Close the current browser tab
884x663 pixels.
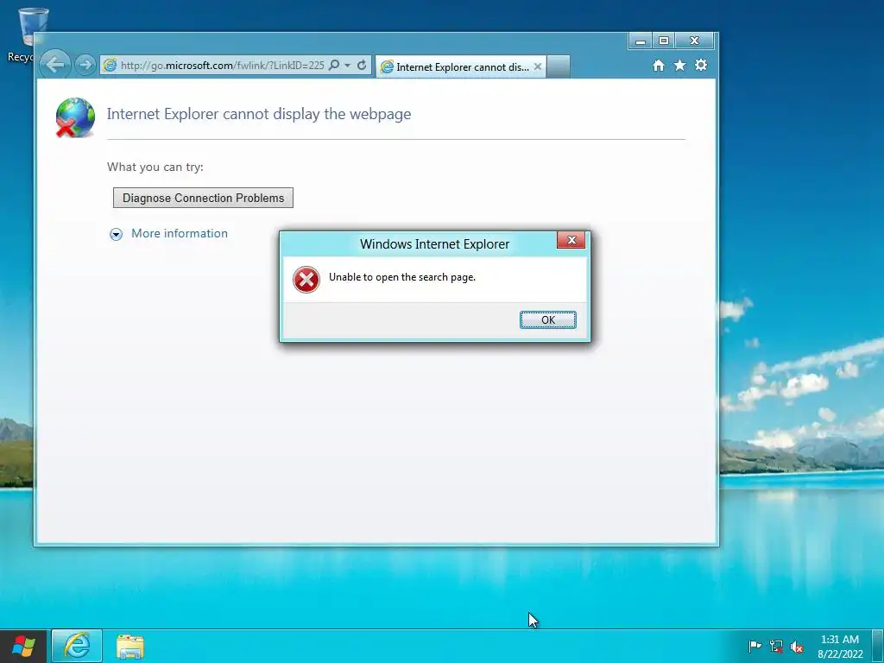click(x=537, y=66)
